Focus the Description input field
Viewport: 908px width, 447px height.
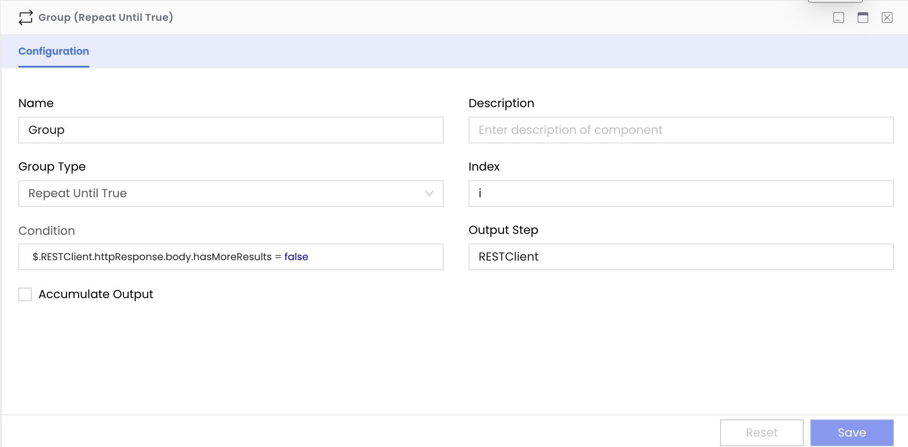[x=681, y=130]
